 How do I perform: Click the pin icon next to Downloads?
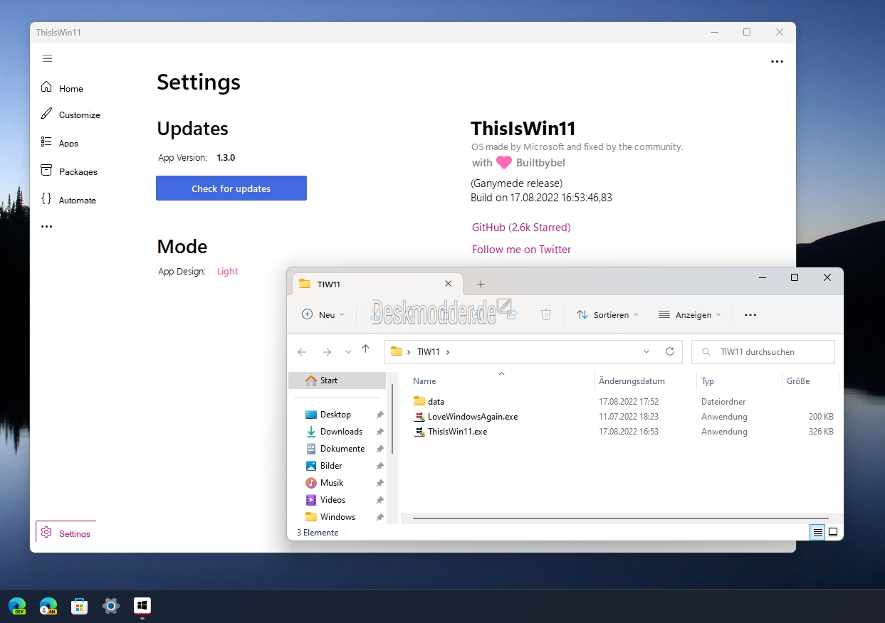point(379,432)
